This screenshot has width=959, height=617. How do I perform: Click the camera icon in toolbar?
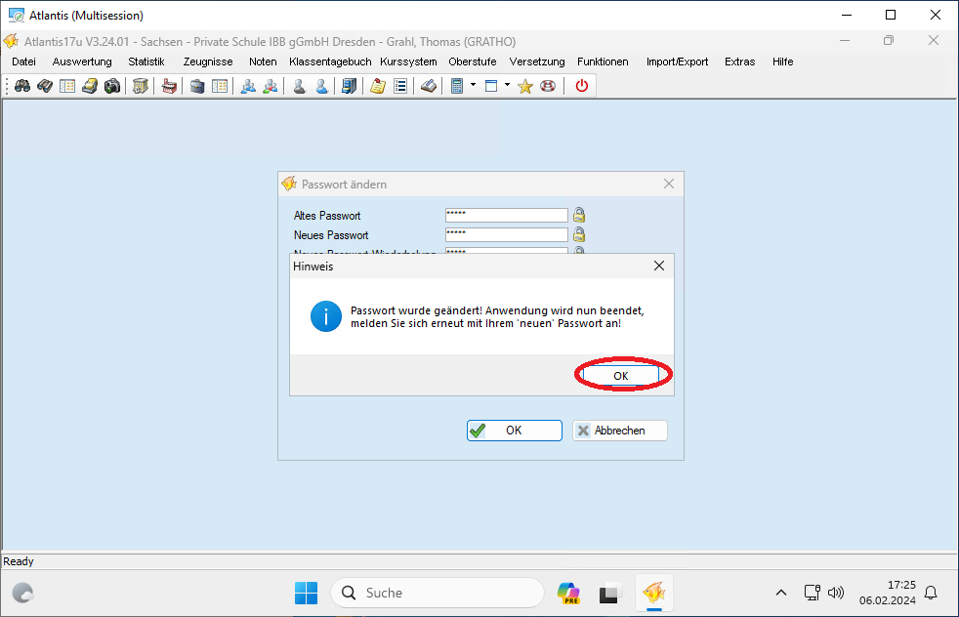pyautogui.click(x=112, y=86)
